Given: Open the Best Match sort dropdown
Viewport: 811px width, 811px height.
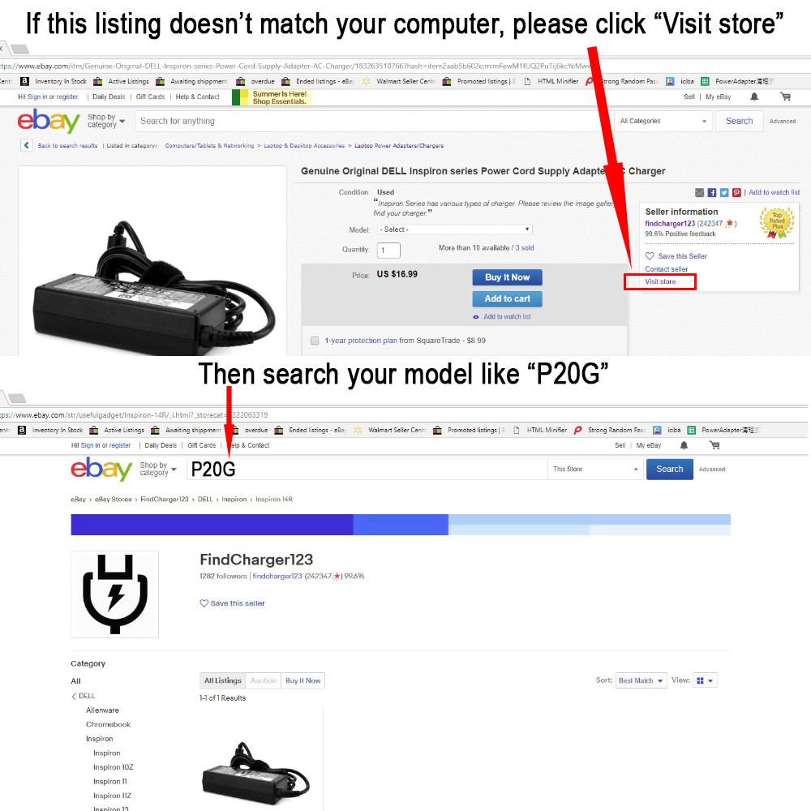Looking at the screenshot, I should point(641,680).
